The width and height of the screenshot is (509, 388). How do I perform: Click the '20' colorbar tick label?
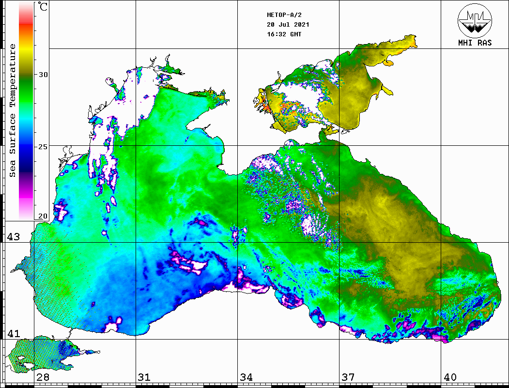(43, 216)
